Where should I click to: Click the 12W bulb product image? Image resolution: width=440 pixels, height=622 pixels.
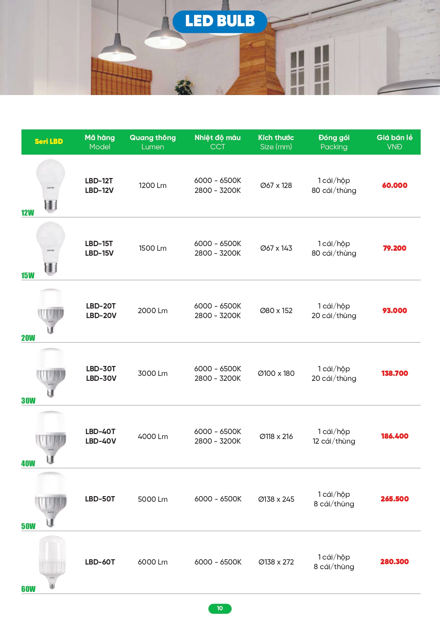[x=51, y=185]
